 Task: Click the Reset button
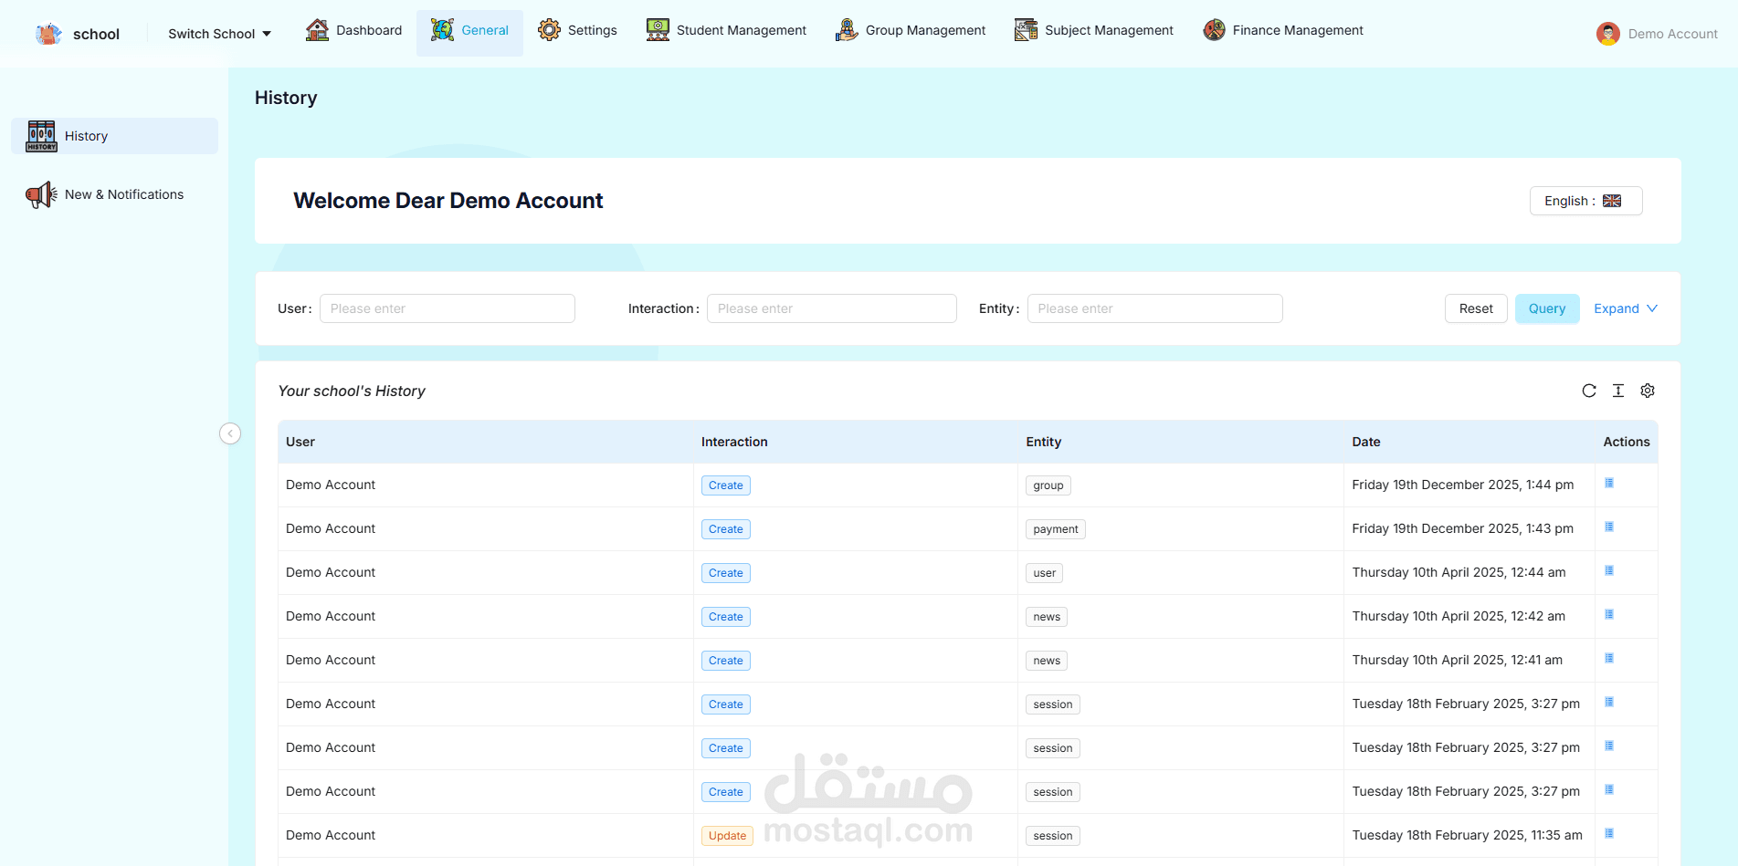pyautogui.click(x=1476, y=308)
